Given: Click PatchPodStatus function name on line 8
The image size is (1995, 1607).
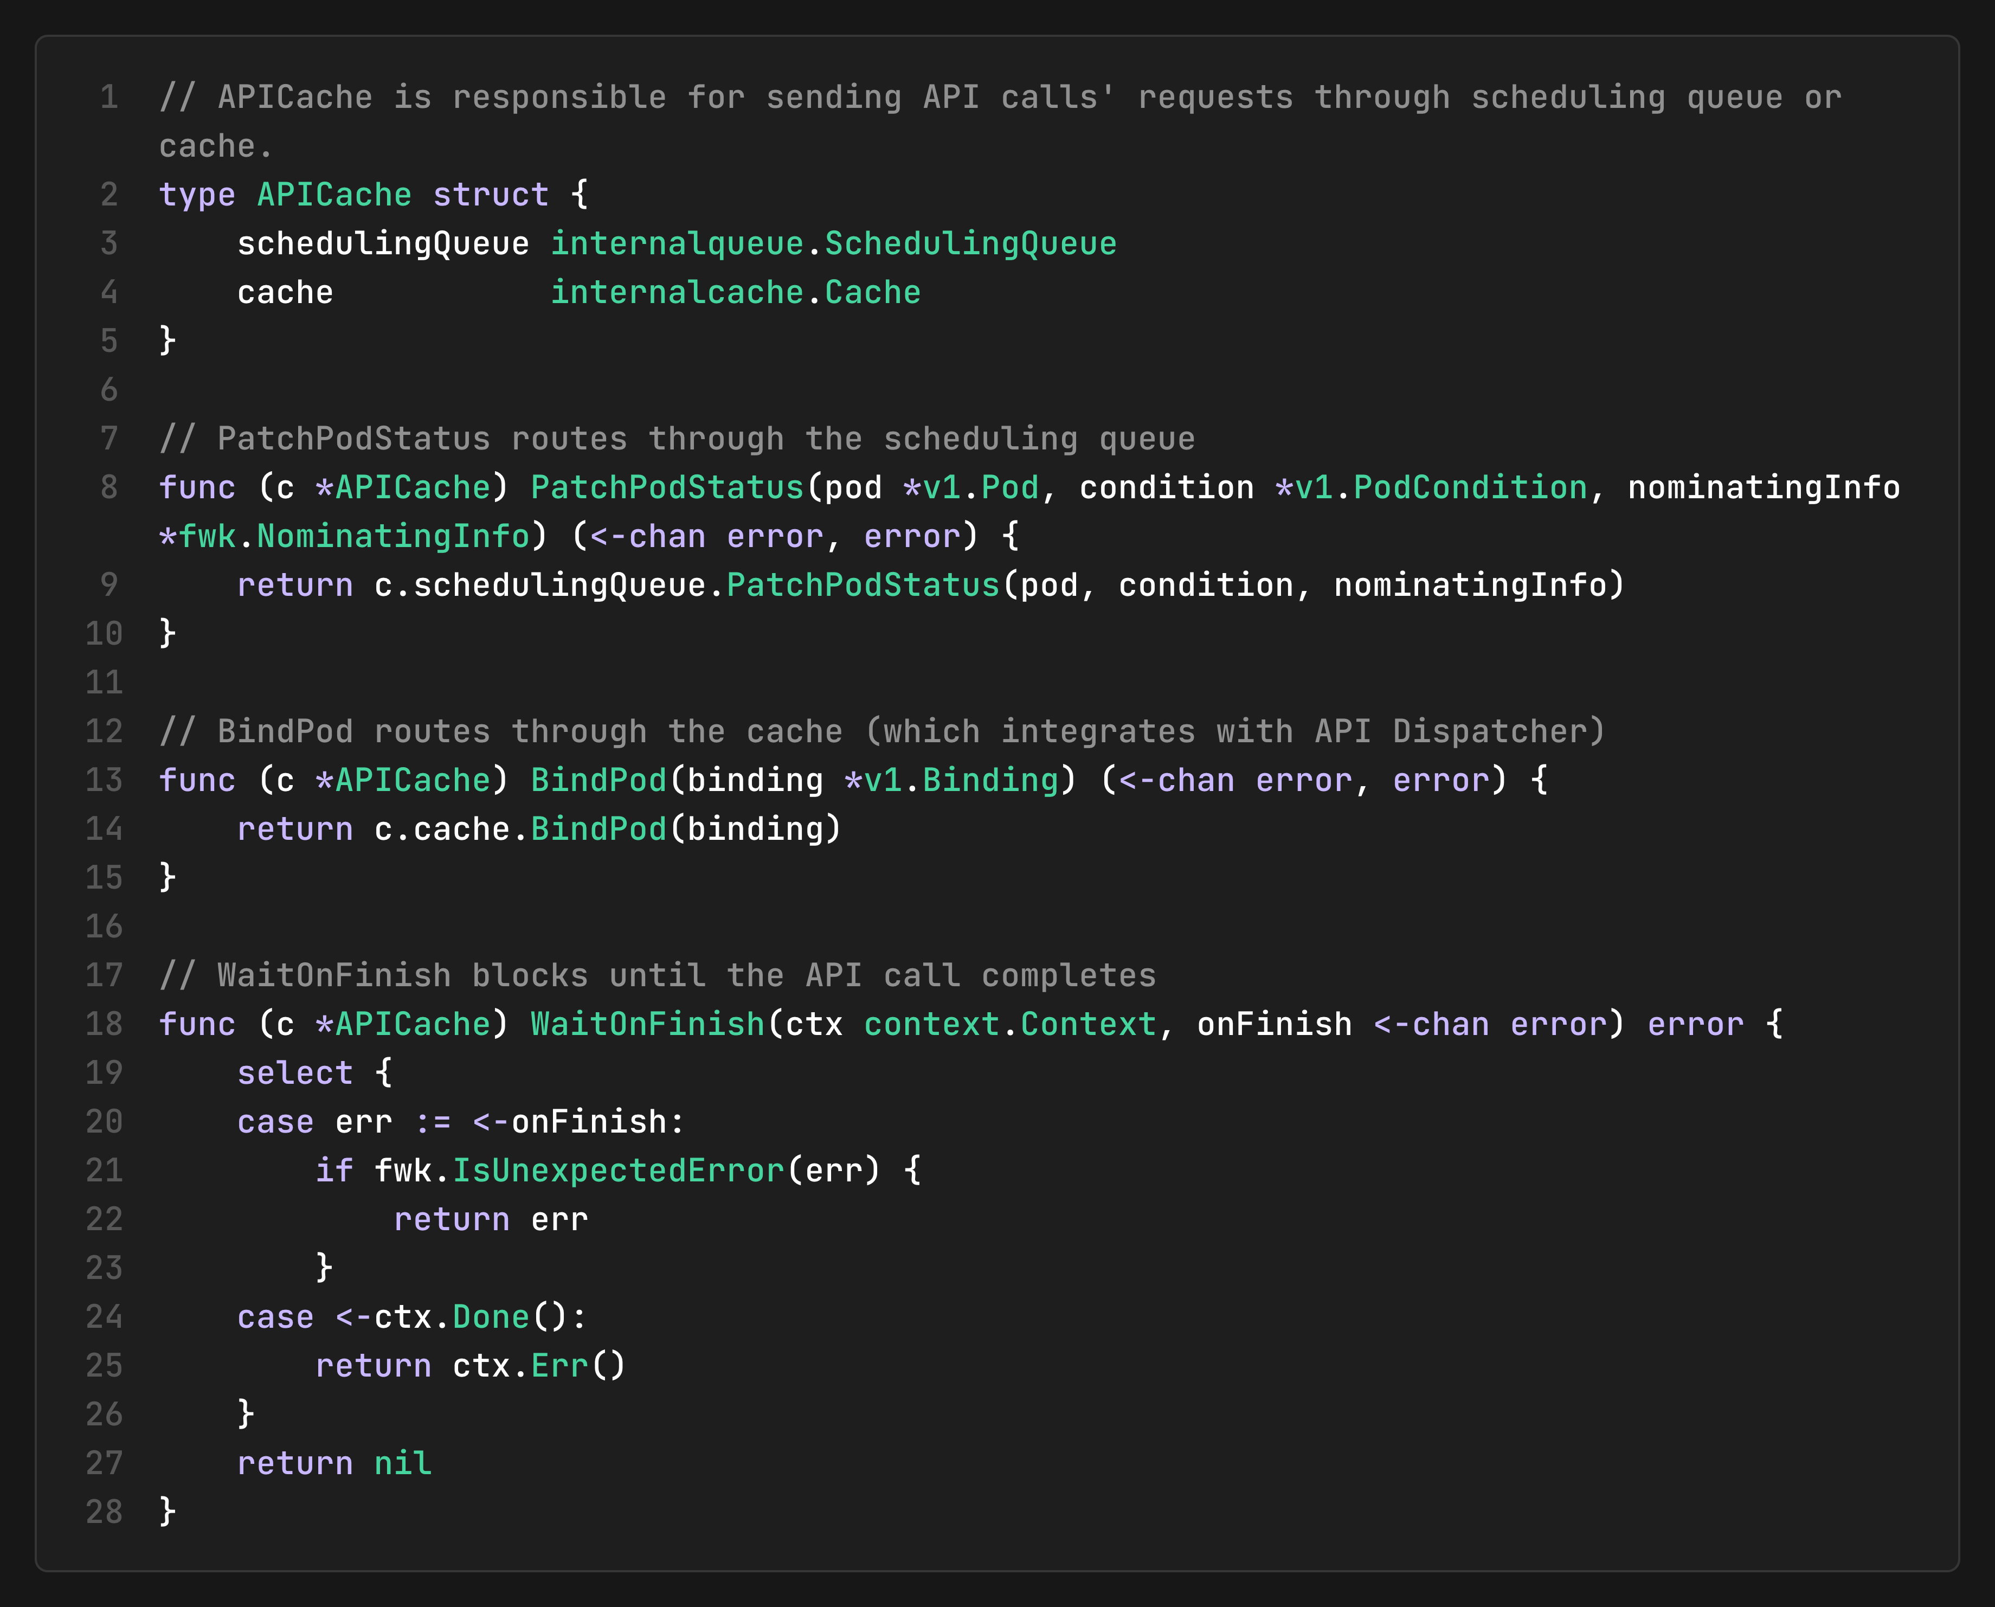Looking at the screenshot, I should pyautogui.click(x=667, y=488).
